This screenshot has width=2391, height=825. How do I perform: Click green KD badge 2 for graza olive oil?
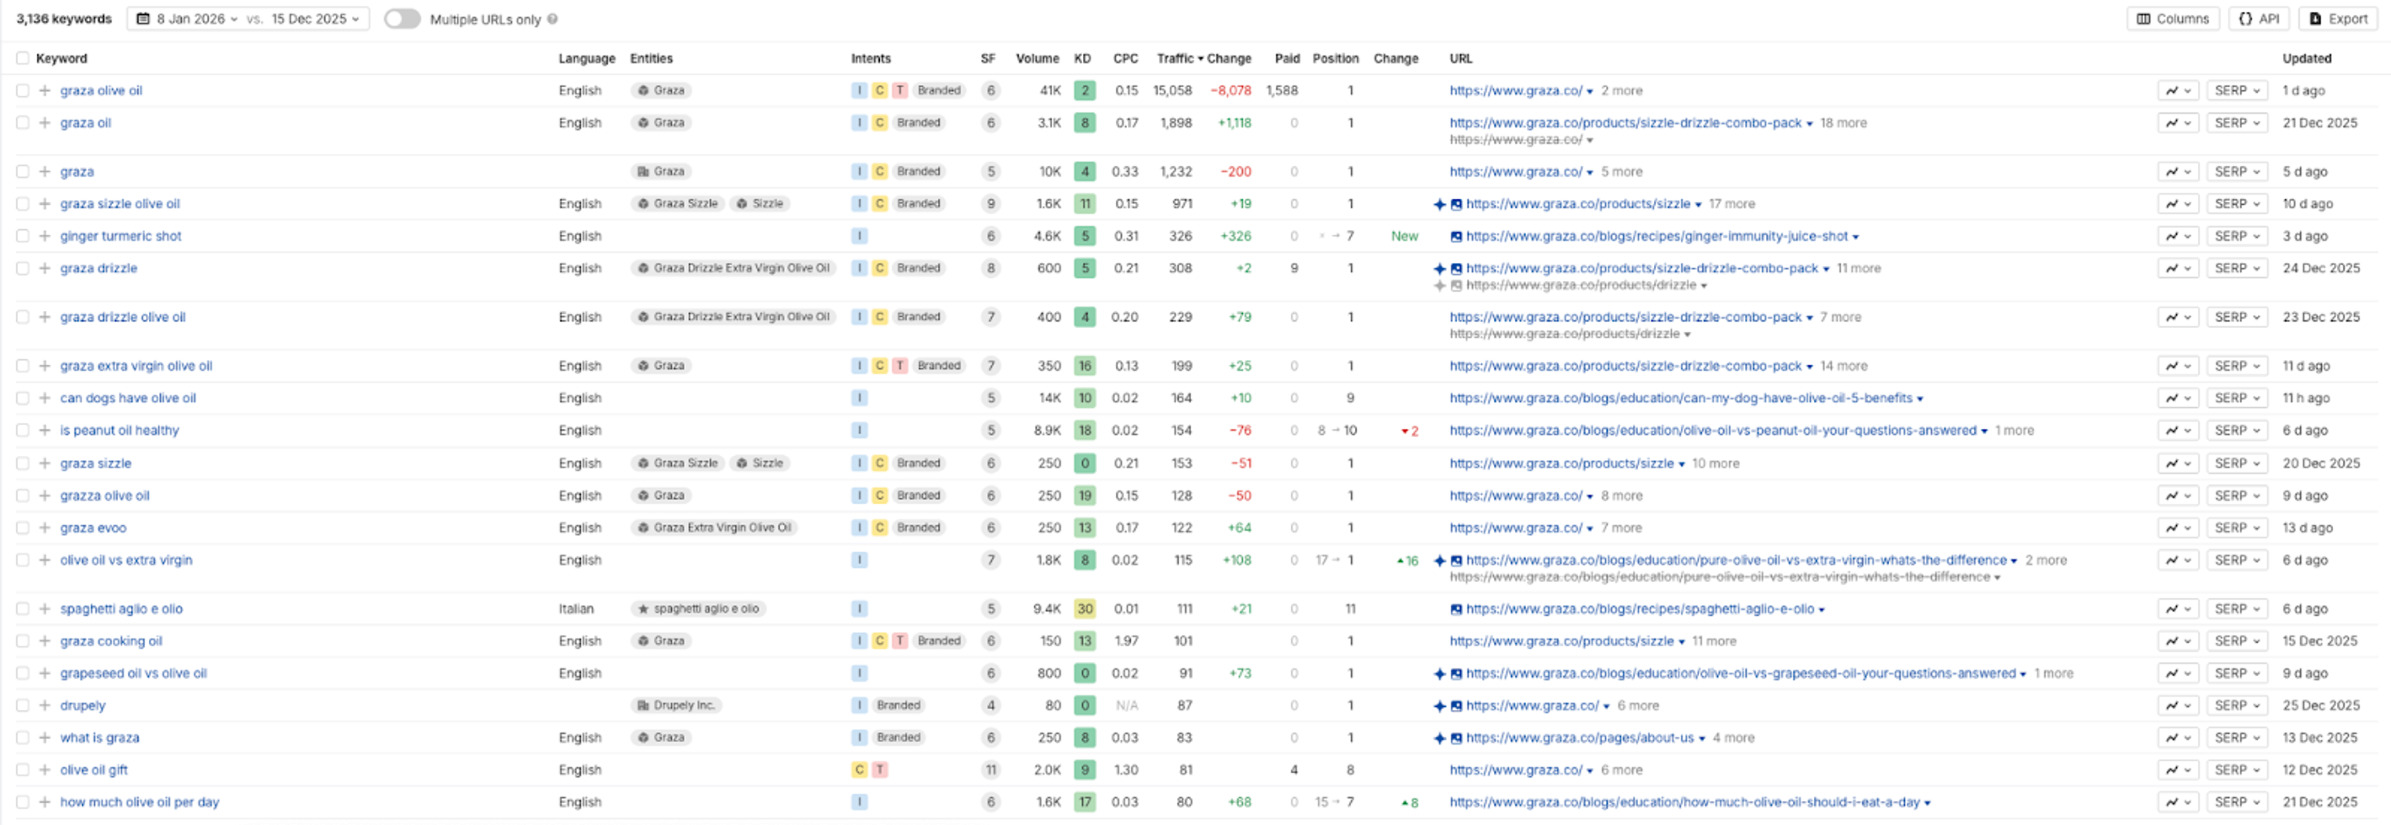[1084, 91]
